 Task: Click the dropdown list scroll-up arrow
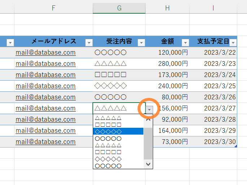(148, 120)
